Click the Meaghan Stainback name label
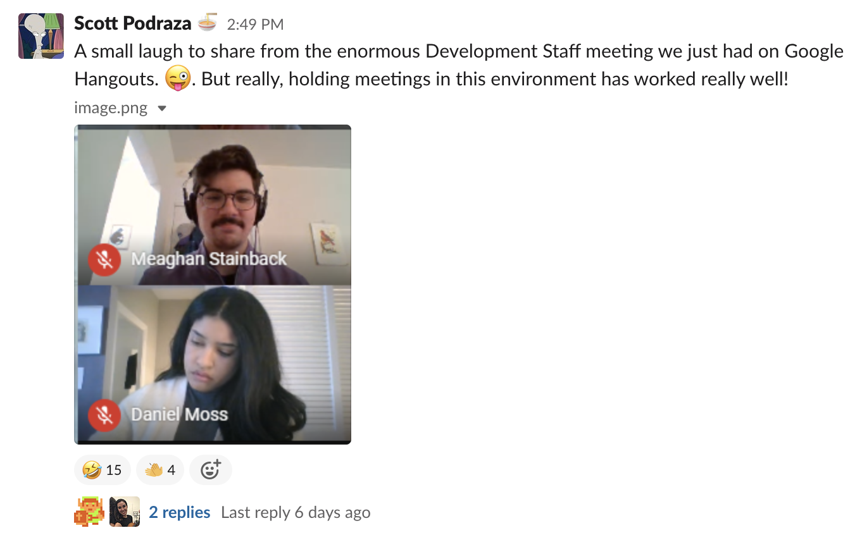Screen dimensions: 862x535 point(209,259)
